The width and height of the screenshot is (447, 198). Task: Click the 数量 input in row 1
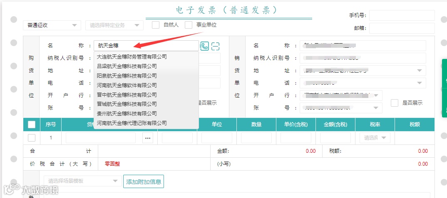click(x=256, y=138)
